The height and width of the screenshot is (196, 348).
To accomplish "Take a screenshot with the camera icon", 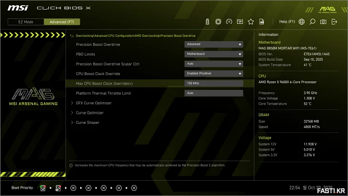I will pyautogui.click(x=323, y=22).
